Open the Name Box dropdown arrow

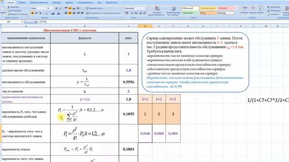22,22
